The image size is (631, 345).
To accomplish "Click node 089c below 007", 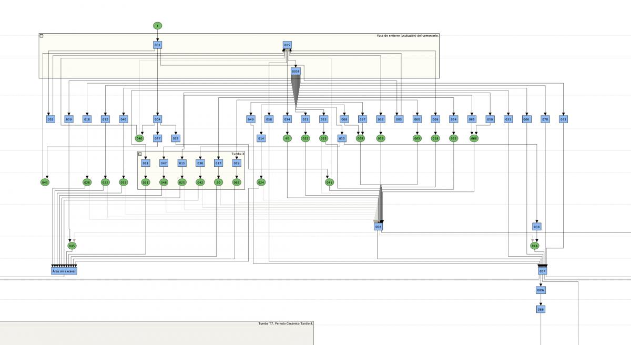I will [541, 290].
